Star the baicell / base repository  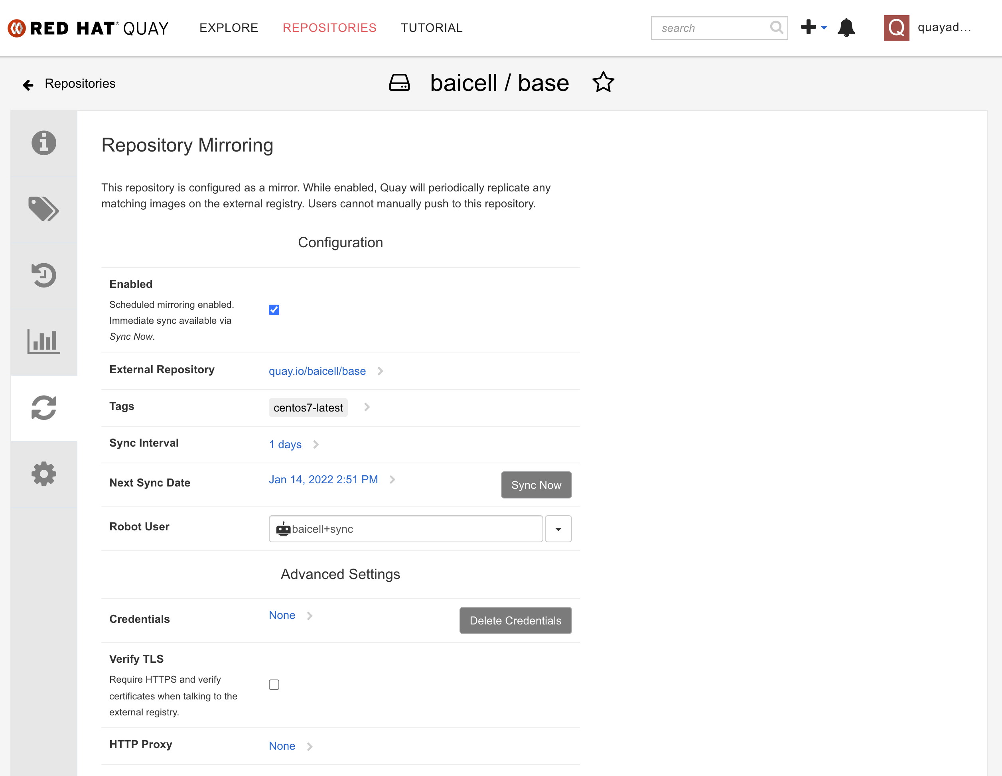(603, 83)
